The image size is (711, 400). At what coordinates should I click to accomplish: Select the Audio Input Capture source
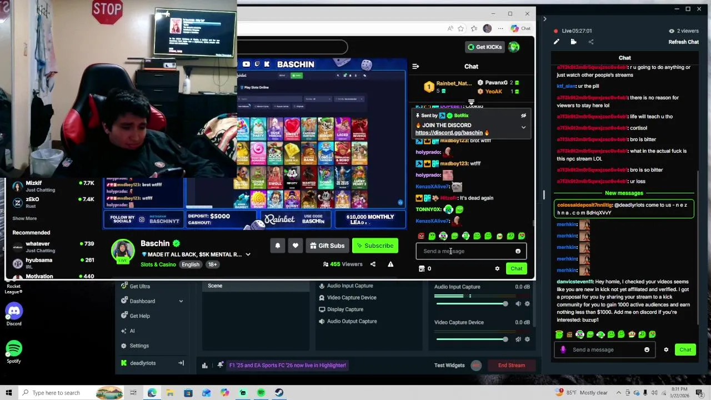point(349,286)
